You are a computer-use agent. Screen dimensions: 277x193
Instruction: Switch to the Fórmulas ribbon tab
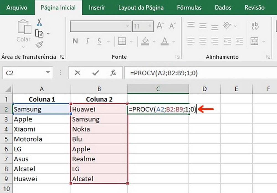(189, 7)
